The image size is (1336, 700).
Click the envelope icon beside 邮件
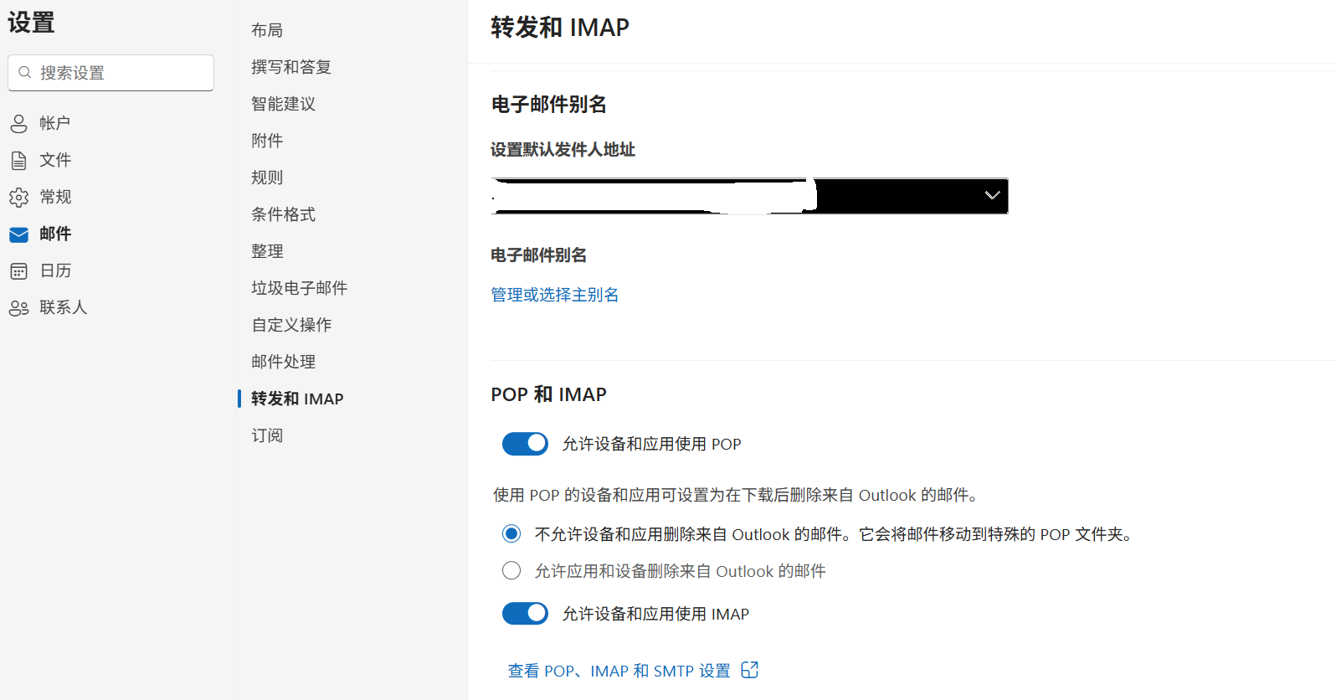click(18, 234)
